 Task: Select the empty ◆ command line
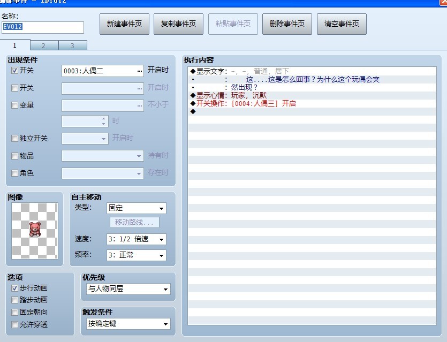coord(312,111)
